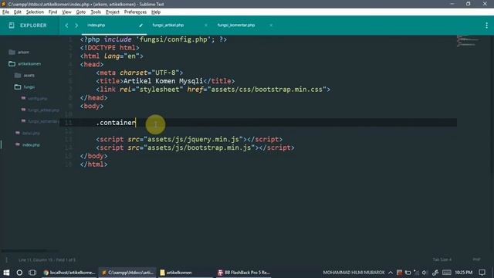This screenshot has width=494, height=278.
Task: Click the unsaved pencil icon on index.php tab
Action: (140, 25)
